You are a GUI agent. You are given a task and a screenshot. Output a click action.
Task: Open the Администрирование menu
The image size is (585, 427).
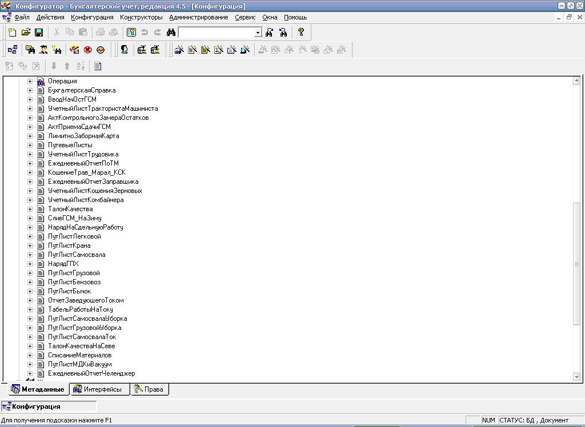[198, 17]
